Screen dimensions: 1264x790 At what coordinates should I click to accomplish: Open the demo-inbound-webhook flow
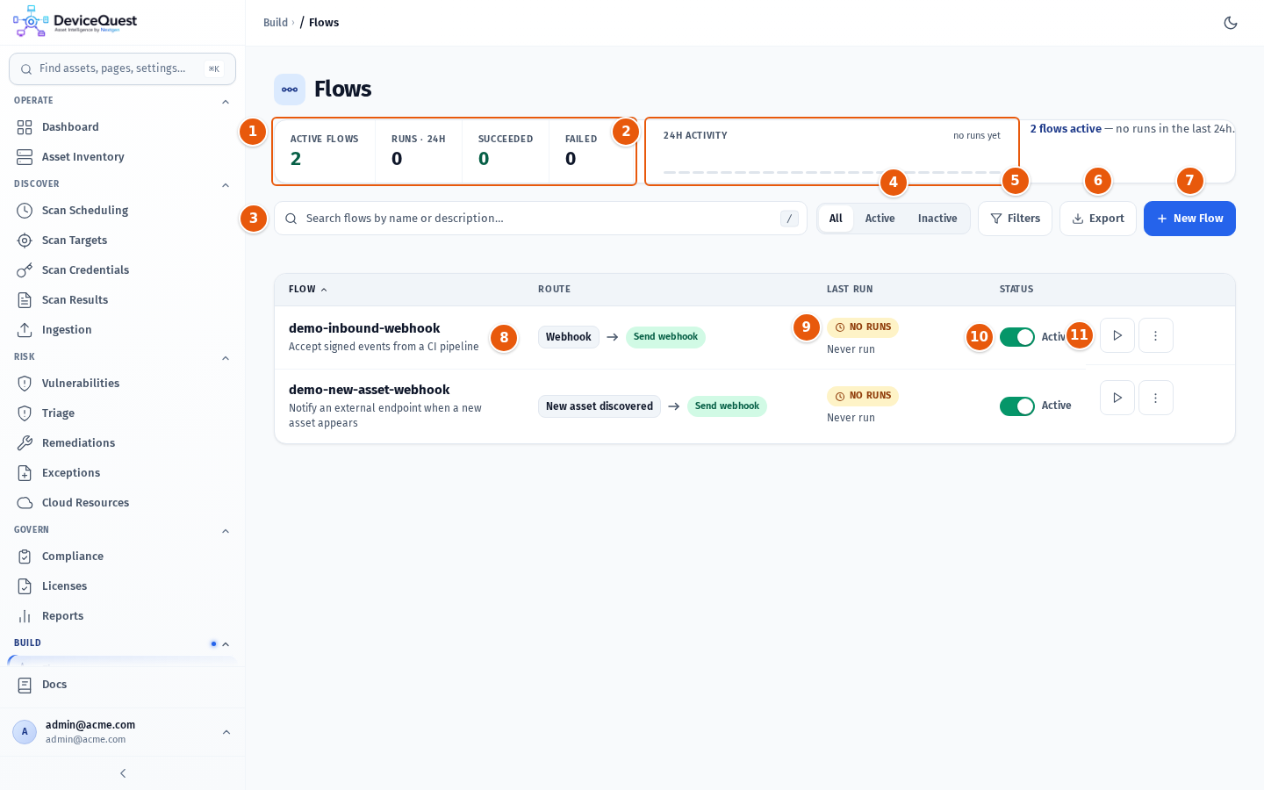click(364, 328)
